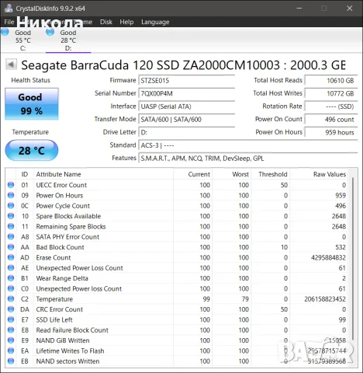Click the previous disk arrow icon
Screen dimensions: 363x373
[11, 64]
